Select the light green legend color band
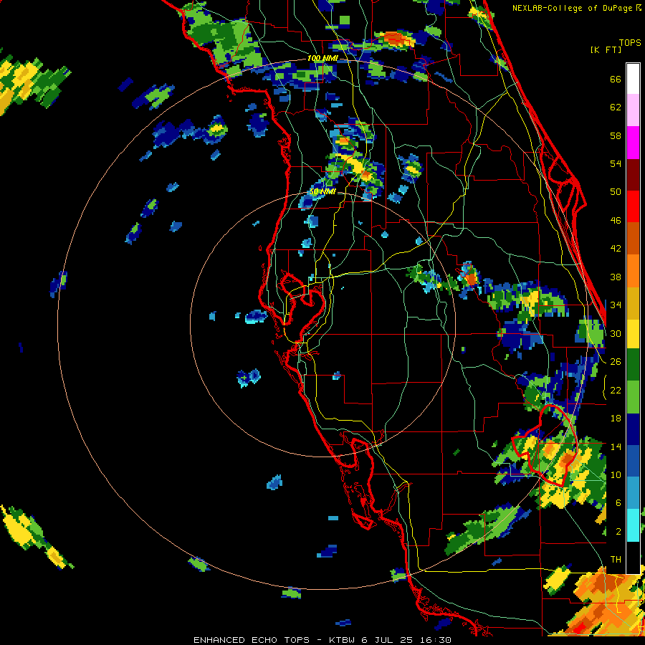The width and height of the screenshot is (645, 645). tap(633, 397)
